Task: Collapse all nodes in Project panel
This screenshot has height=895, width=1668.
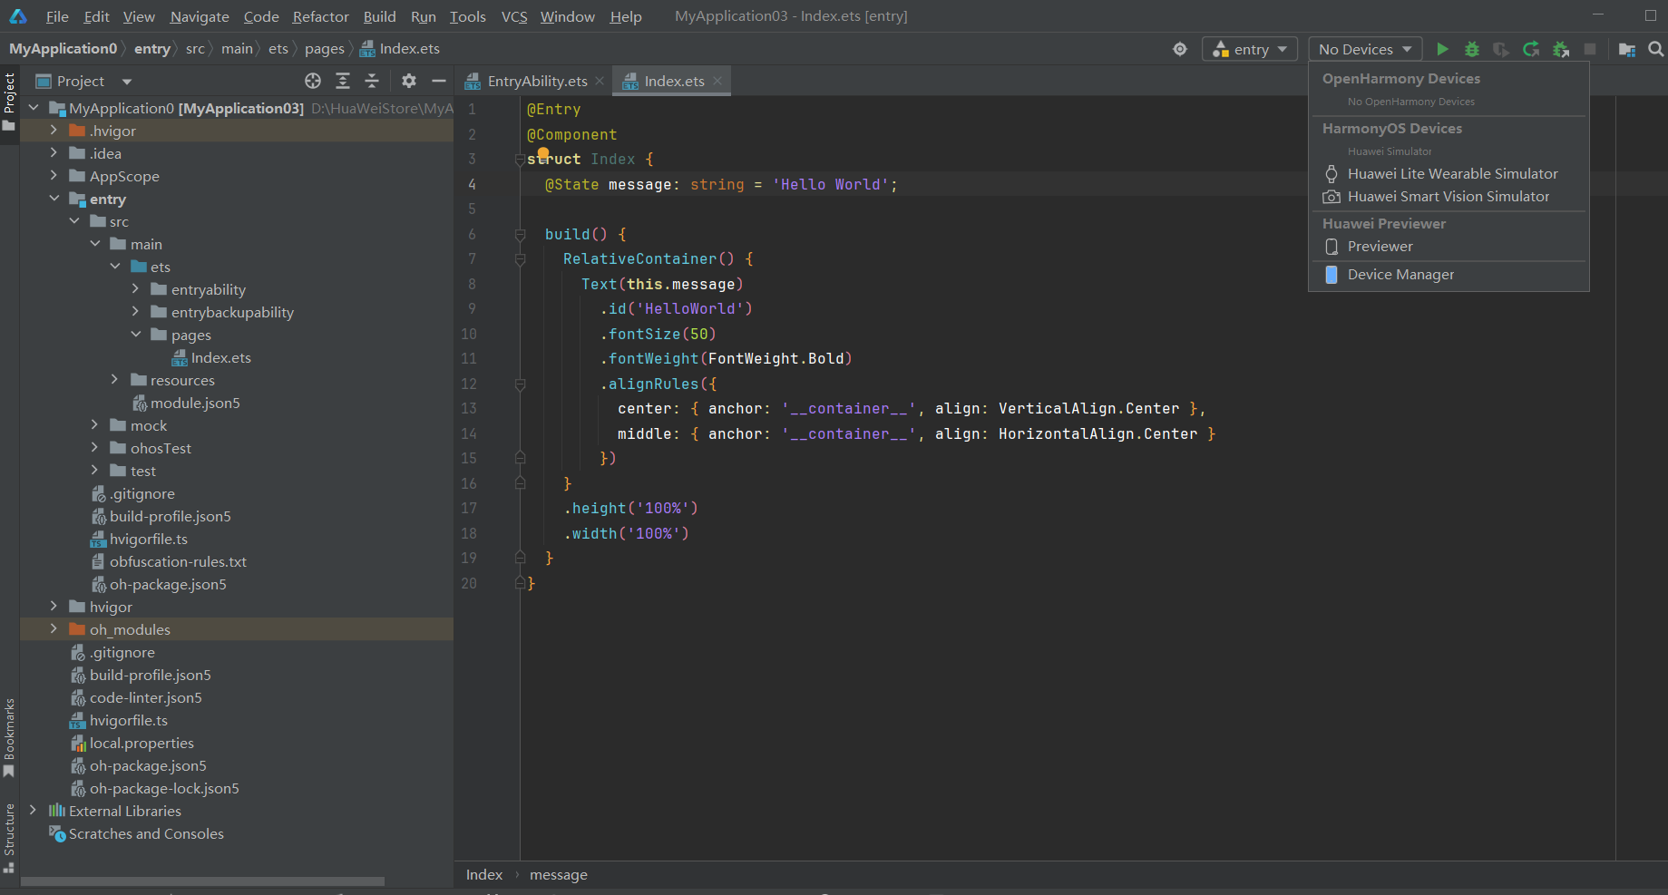Action: pyautogui.click(x=372, y=81)
